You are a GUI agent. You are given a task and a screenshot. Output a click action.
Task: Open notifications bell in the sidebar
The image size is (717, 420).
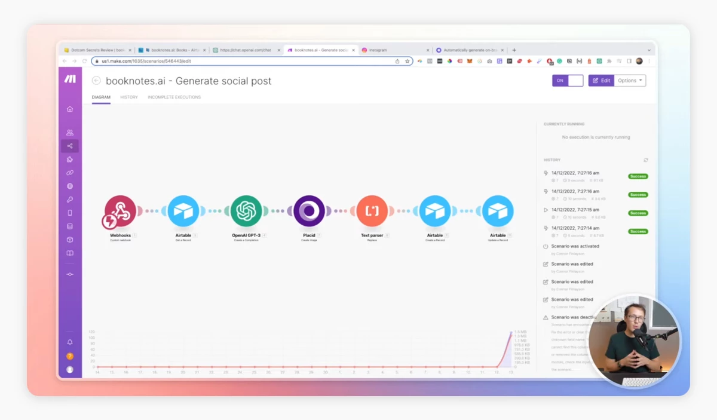70,342
